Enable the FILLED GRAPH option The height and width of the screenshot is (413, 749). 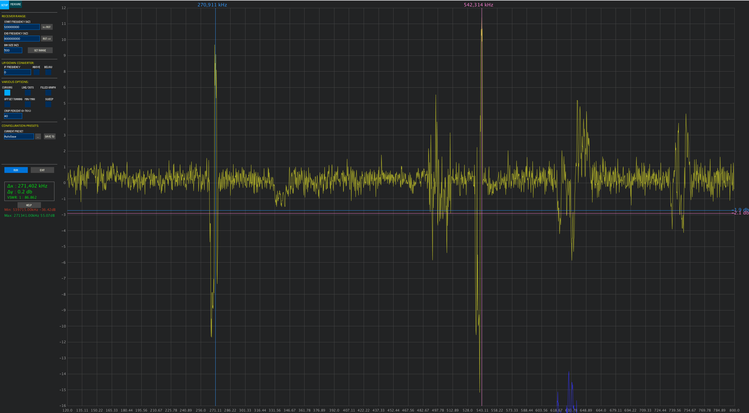click(48, 93)
